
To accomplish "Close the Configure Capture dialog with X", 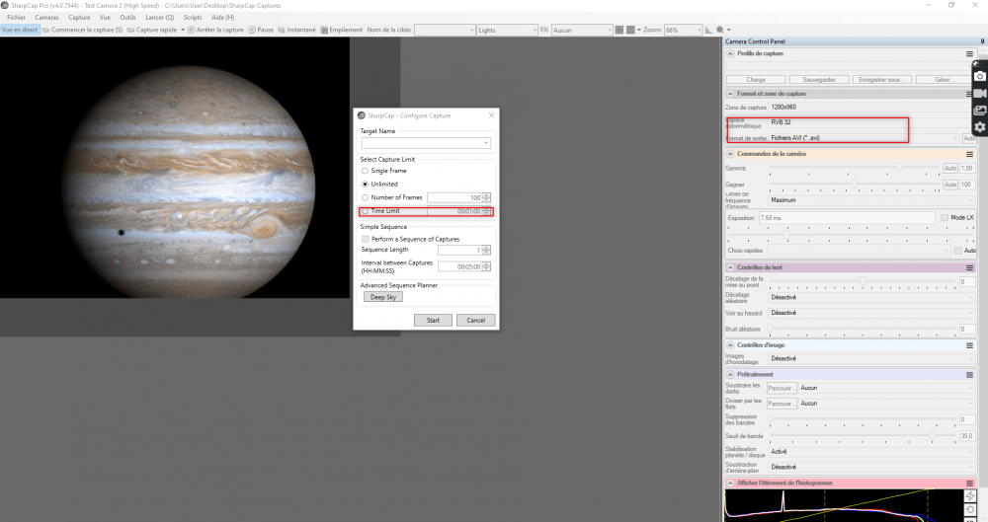I will (x=491, y=115).
